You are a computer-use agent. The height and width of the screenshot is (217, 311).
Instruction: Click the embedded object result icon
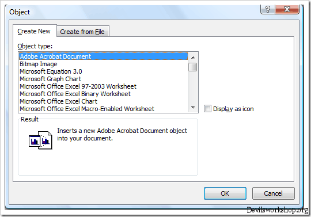tap(40, 140)
